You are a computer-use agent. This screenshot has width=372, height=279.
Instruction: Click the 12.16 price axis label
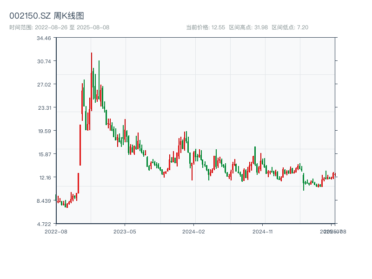[44, 178]
